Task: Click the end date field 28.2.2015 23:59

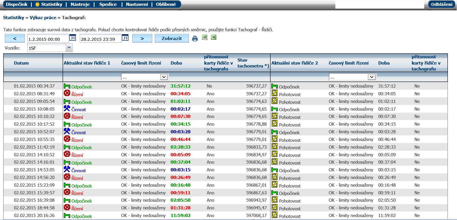Action: pyautogui.click(x=101, y=39)
